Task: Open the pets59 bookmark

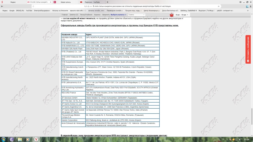Action: click(225, 11)
